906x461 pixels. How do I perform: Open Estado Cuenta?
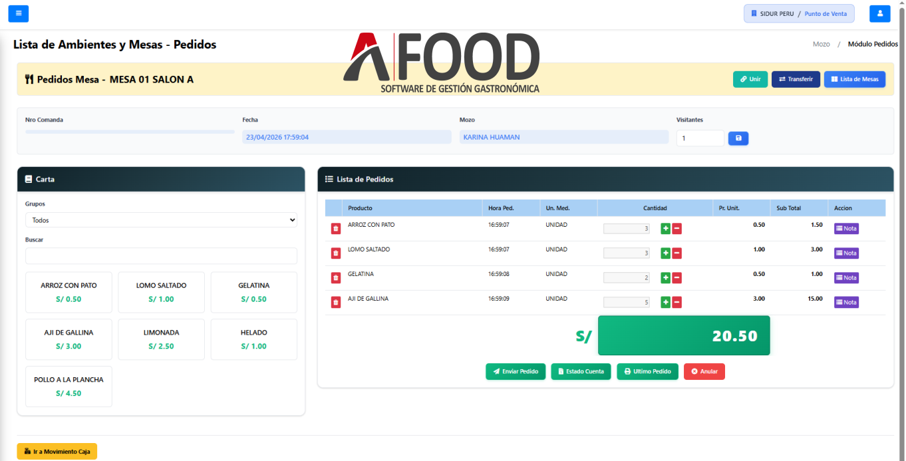click(x=581, y=371)
